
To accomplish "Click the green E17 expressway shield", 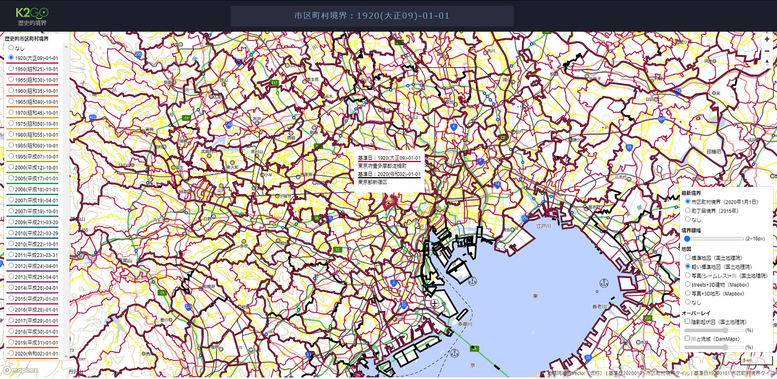I will click(275, 83).
